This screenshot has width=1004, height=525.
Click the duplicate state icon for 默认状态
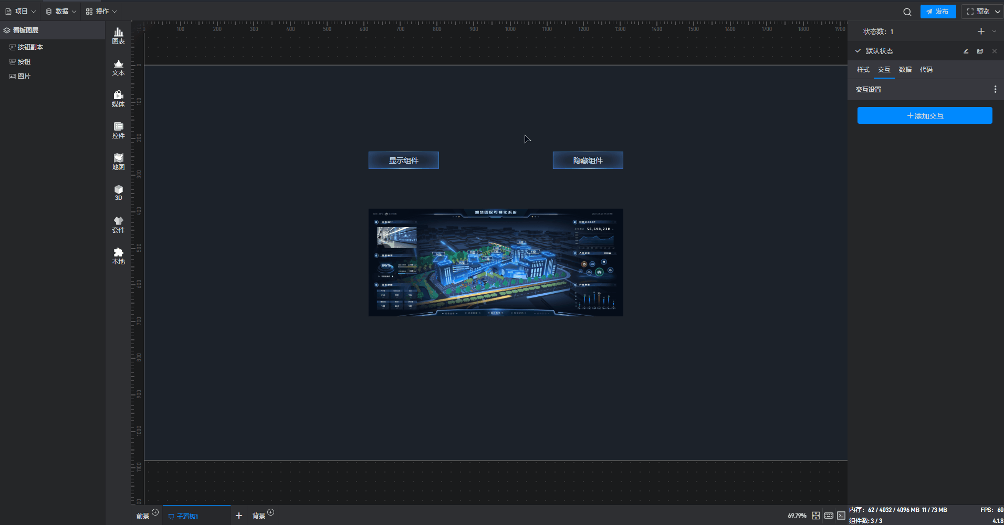(x=980, y=51)
